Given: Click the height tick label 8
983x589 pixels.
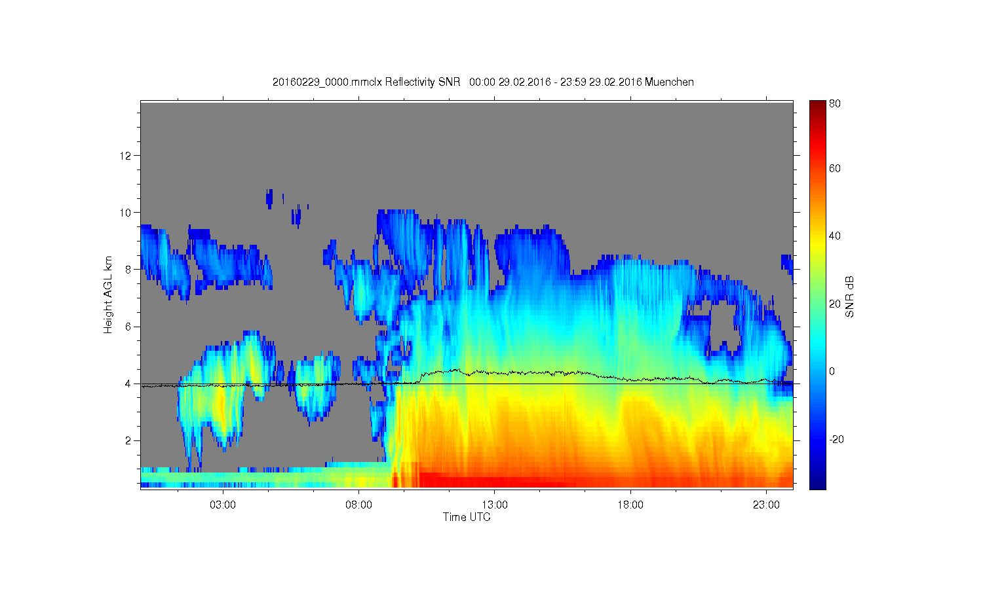Looking at the screenshot, I should point(128,270).
